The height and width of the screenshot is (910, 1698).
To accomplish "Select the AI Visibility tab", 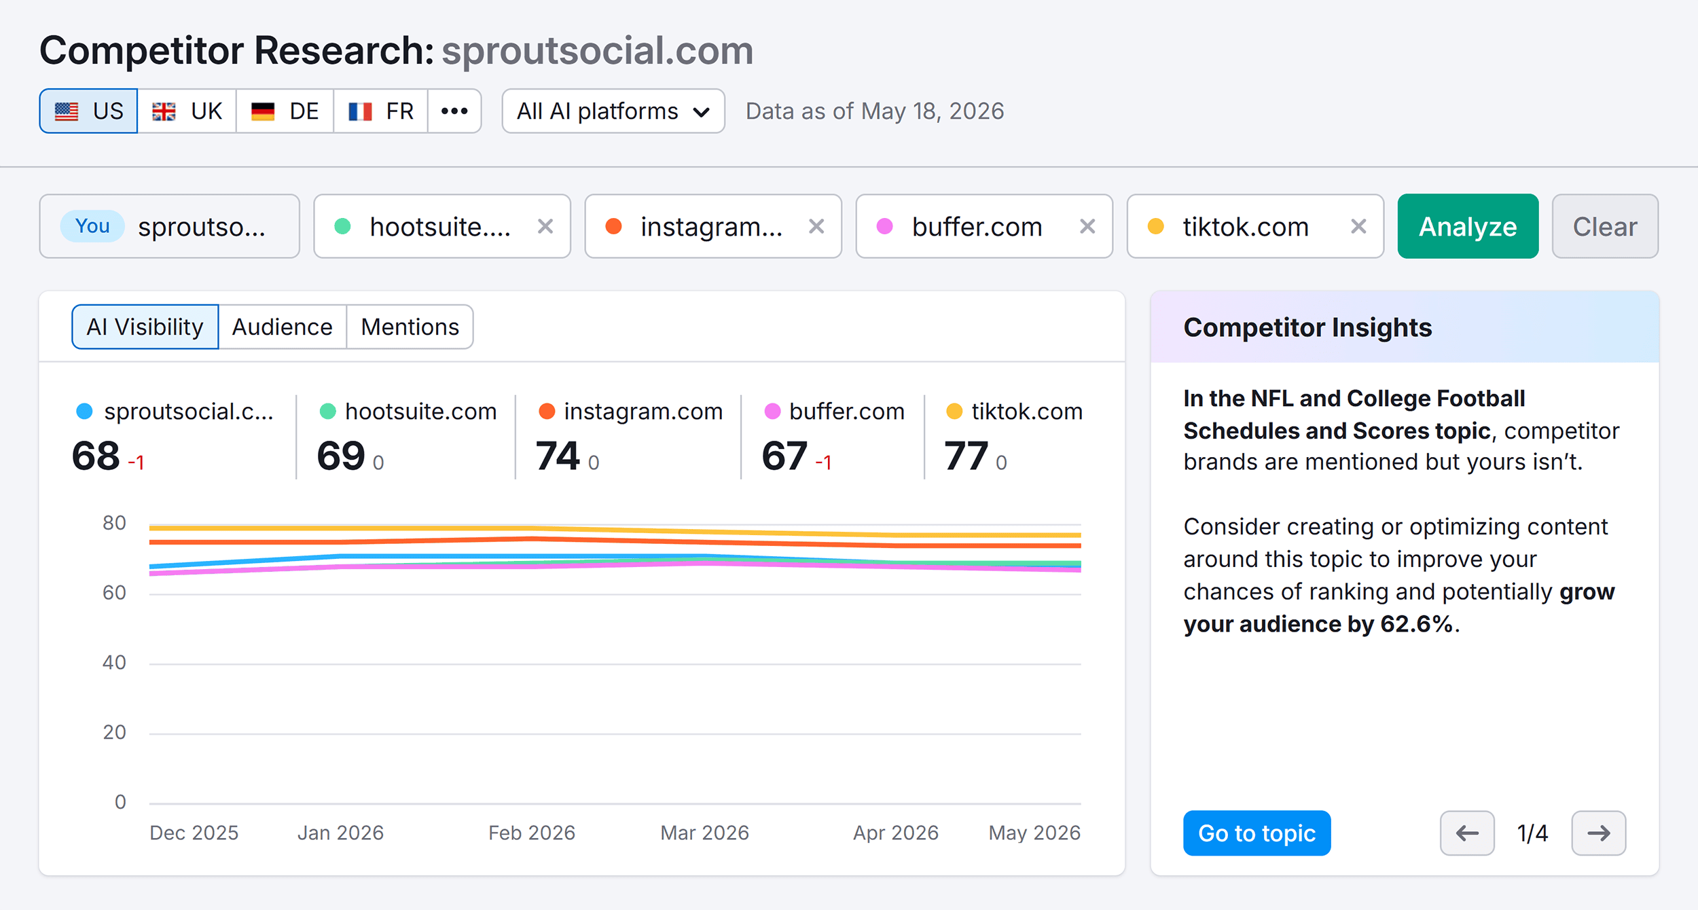I will 145,327.
